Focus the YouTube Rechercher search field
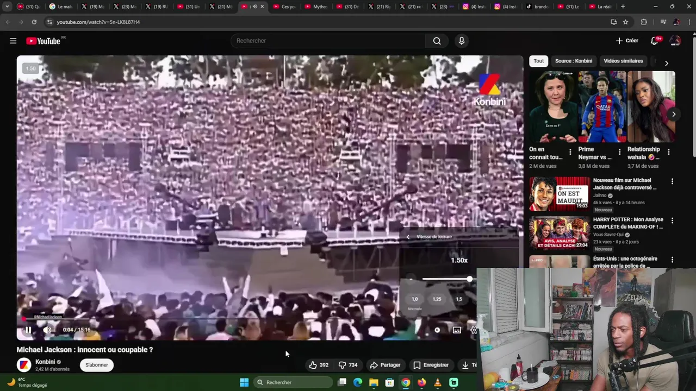Screen dimensions: 696x391 [x=328, y=41]
